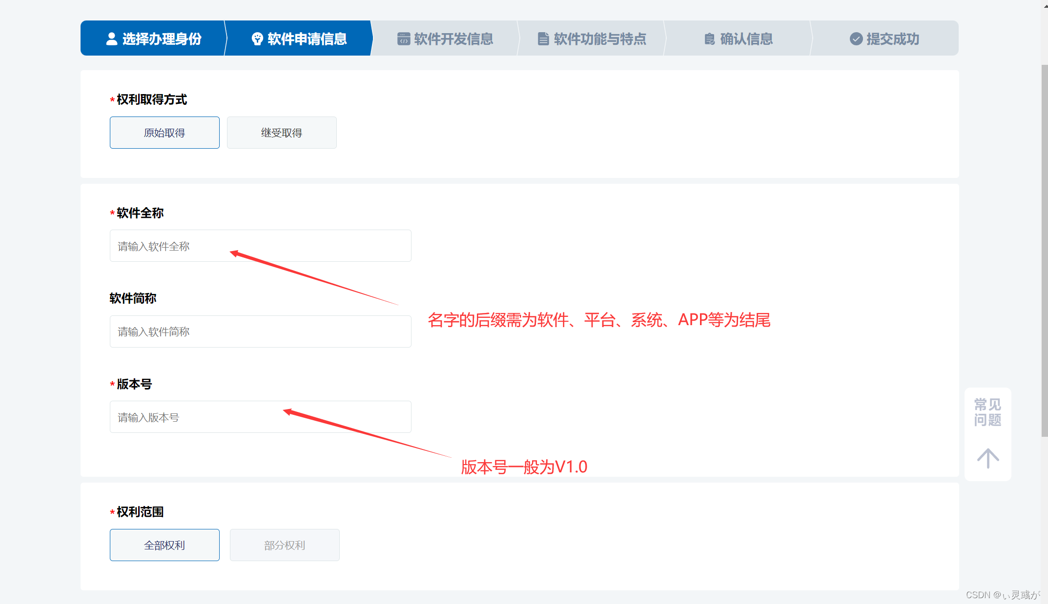This screenshot has width=1048, height=604.
Task: Select the 软件功能与特点 step tab
Action: 592,38
